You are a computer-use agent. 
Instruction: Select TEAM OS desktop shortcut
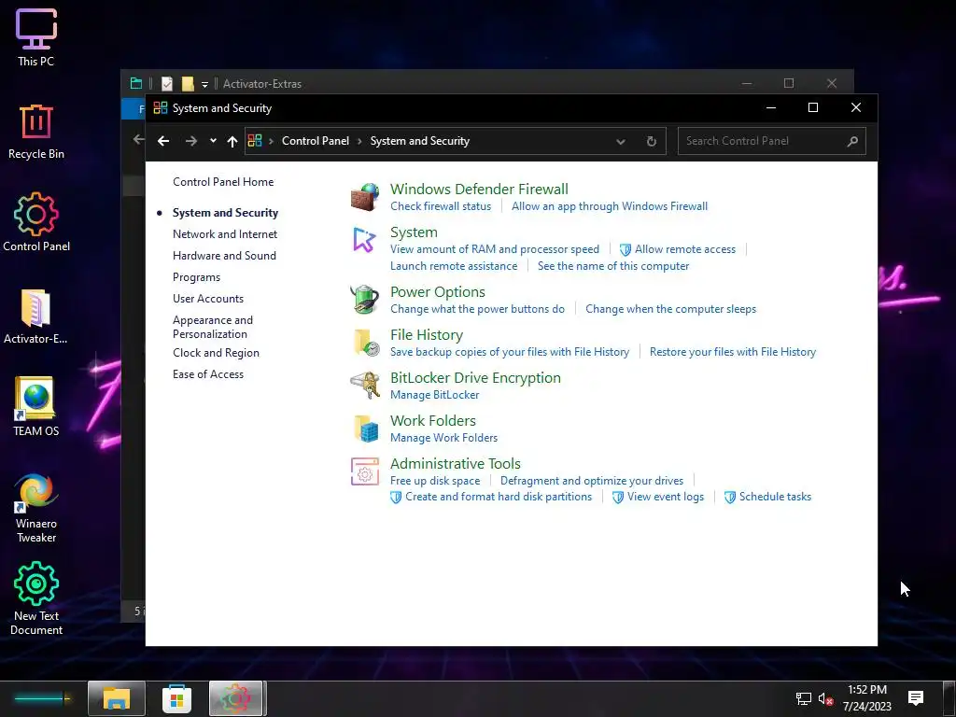tap(36, 407)
